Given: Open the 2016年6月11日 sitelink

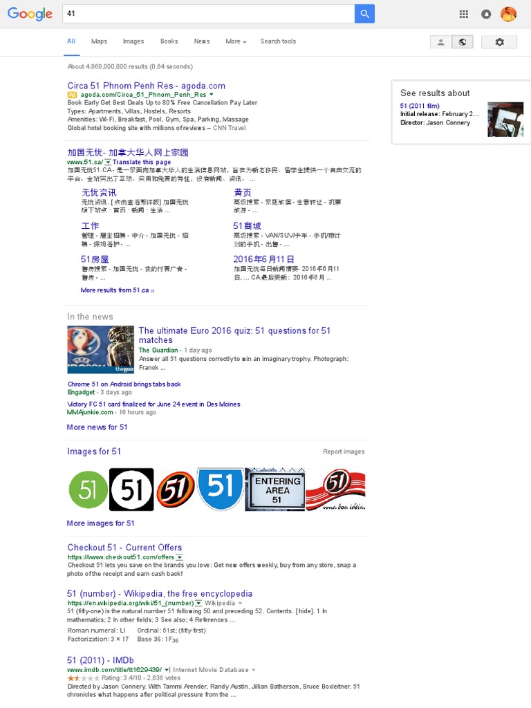Looking at the screenshot, I should [263, 259].
